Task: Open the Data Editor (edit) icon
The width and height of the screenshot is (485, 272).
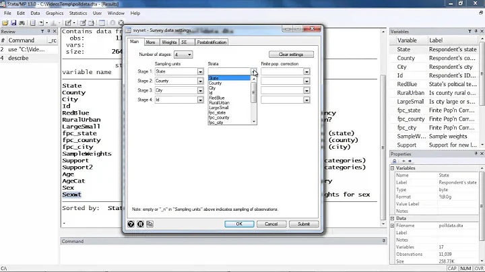Action: click(x=83, y=23)
